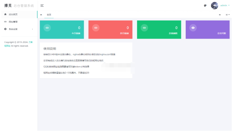Open the theme palette icon
The width and height of the screenshot is (234, 133).
tap(205, 6)
